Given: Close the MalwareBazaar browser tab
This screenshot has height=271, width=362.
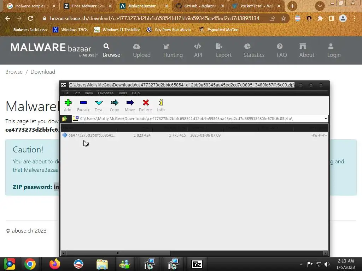Looking at the screenshot, I should [167, 6].
